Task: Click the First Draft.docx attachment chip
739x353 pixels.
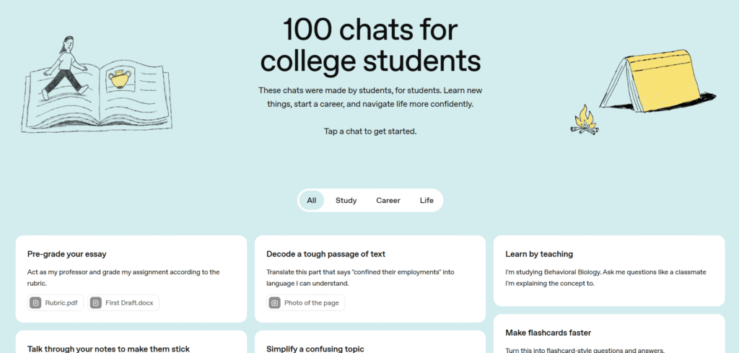Action: (x=124, y=303)
